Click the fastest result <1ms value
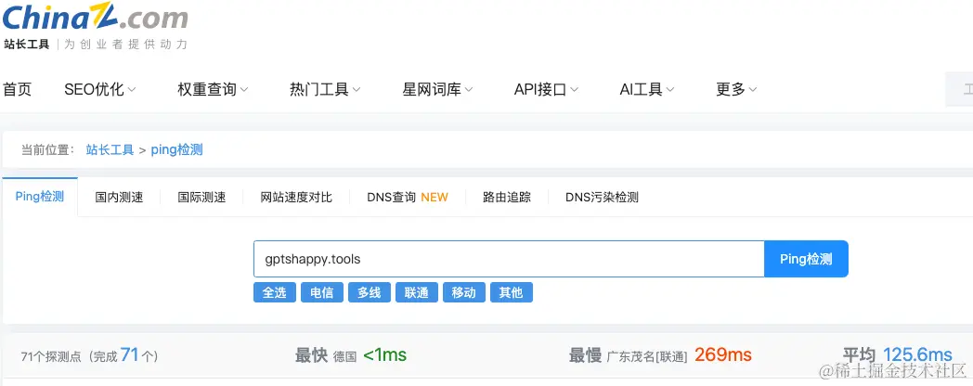Image resolution: width=973 pixels, height=386 pixels. 384,355
